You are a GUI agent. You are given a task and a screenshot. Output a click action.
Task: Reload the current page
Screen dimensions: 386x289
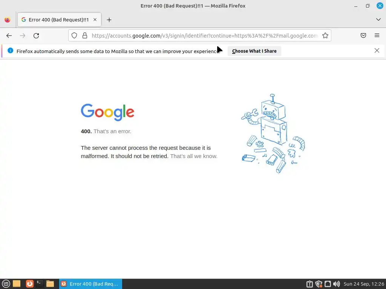[x=36, y=36]
